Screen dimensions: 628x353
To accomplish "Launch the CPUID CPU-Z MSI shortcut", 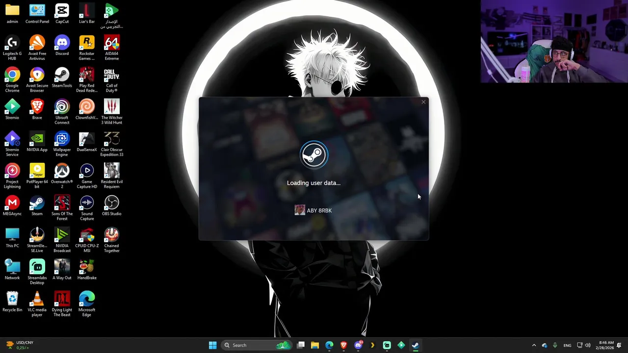I will click(x=87, y=240).
